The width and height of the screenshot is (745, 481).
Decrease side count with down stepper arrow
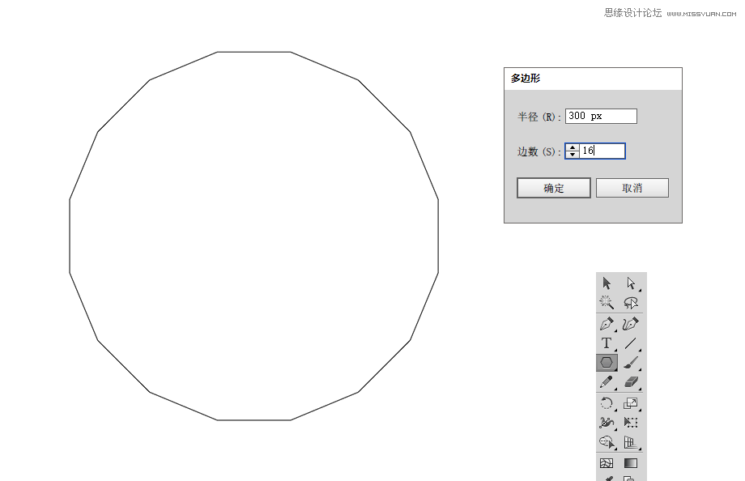point(573,155)
